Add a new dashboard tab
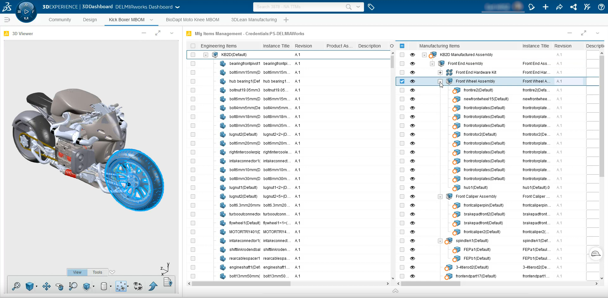Image resolution: width=608 pixels, height=298 pixels. 286,20
